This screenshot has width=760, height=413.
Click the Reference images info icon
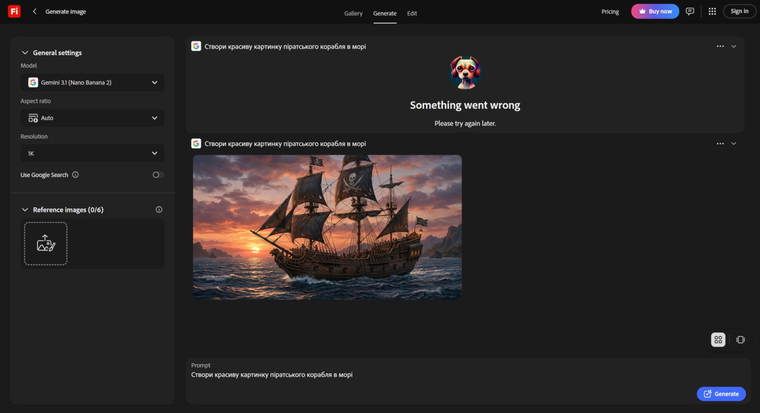pos(159,209)
